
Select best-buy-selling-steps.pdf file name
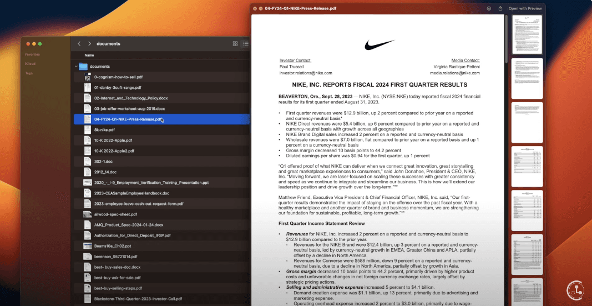(x=118, y=289)
